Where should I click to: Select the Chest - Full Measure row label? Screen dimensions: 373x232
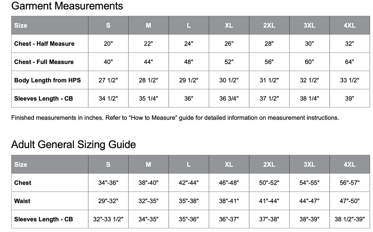click(44, 62)
